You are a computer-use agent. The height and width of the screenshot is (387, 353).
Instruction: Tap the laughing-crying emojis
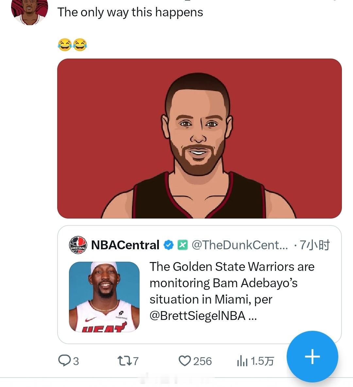click(x=72, y=44)
